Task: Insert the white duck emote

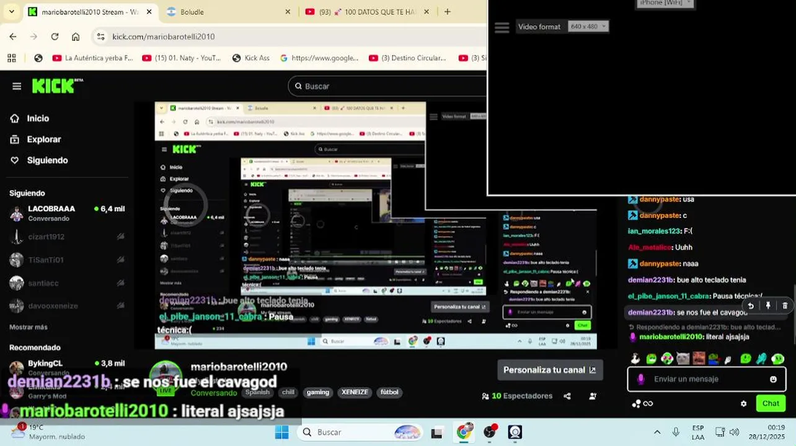Action: (x=635, y=359)
